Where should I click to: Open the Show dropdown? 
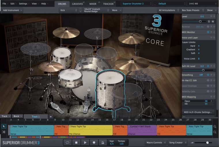(212, 10)
